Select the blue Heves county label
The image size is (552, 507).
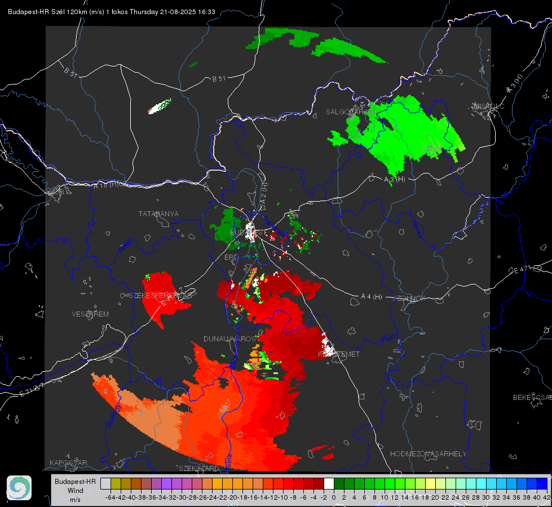click(416, 229)
